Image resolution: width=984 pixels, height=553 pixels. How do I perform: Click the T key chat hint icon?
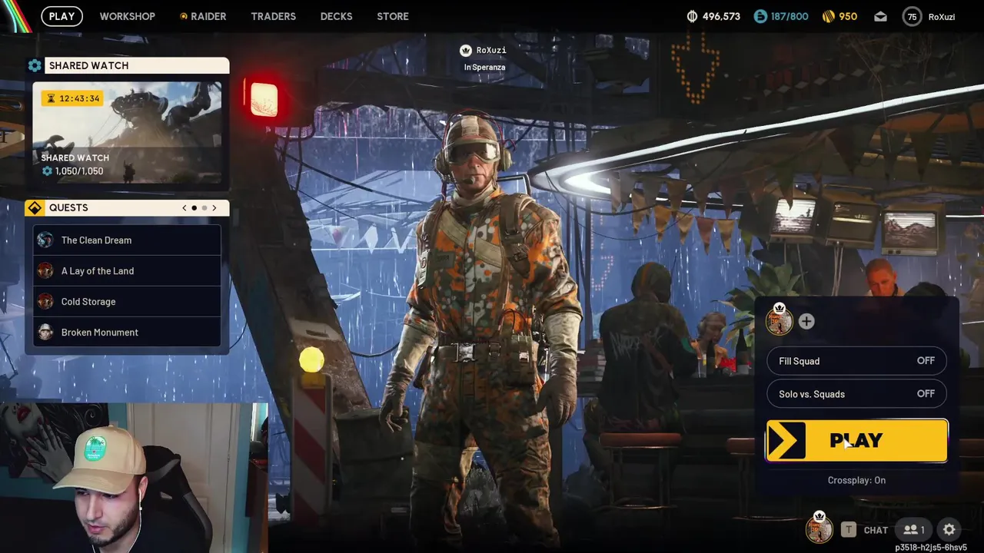[x=849, y=530]
